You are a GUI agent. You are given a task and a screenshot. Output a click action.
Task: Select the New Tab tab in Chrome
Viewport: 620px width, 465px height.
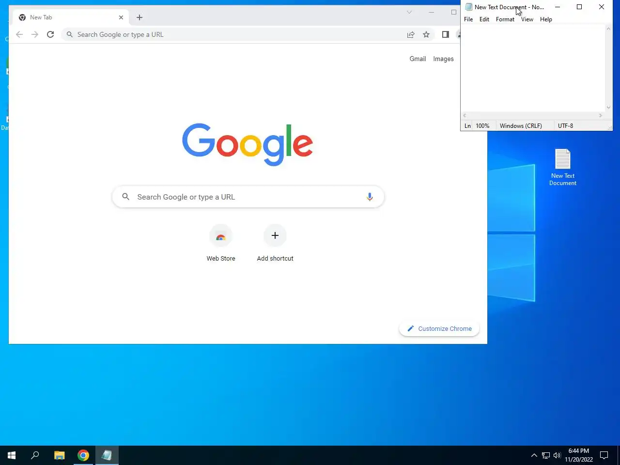point(71,17)
